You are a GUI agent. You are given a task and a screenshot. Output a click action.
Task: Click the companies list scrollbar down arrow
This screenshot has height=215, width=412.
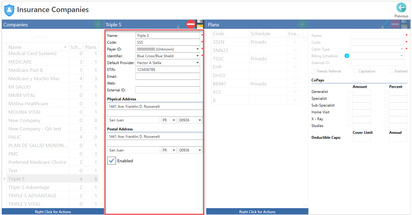(x=101, y=204)
